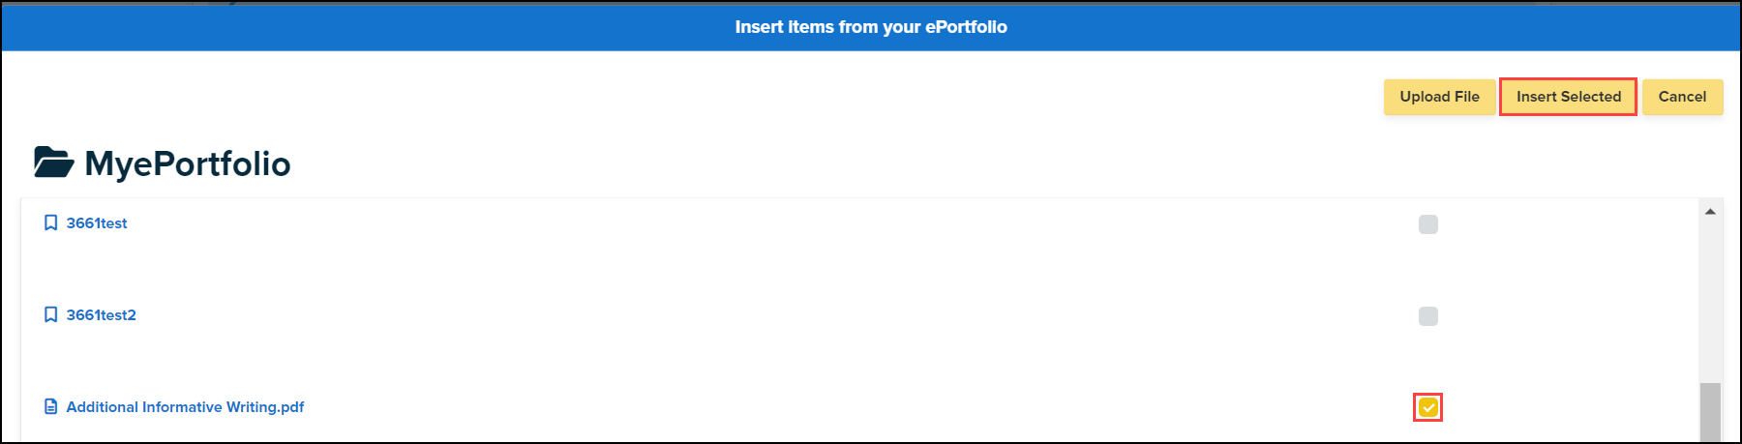Click empty space between 3661test and 3661test2 rows
This screenshot has width=1742, height=444.
tap(677, 269)
